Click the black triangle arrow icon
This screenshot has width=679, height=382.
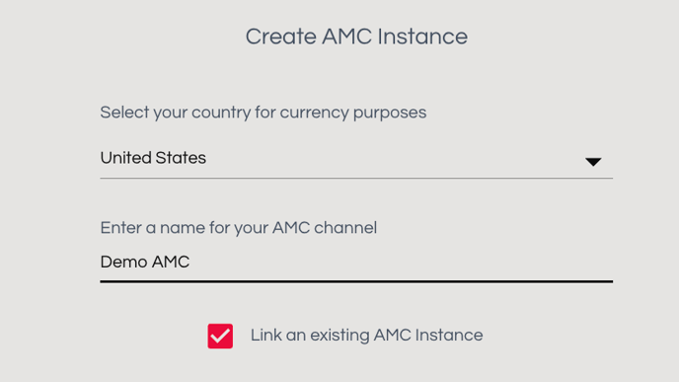(x=593, y=162)
